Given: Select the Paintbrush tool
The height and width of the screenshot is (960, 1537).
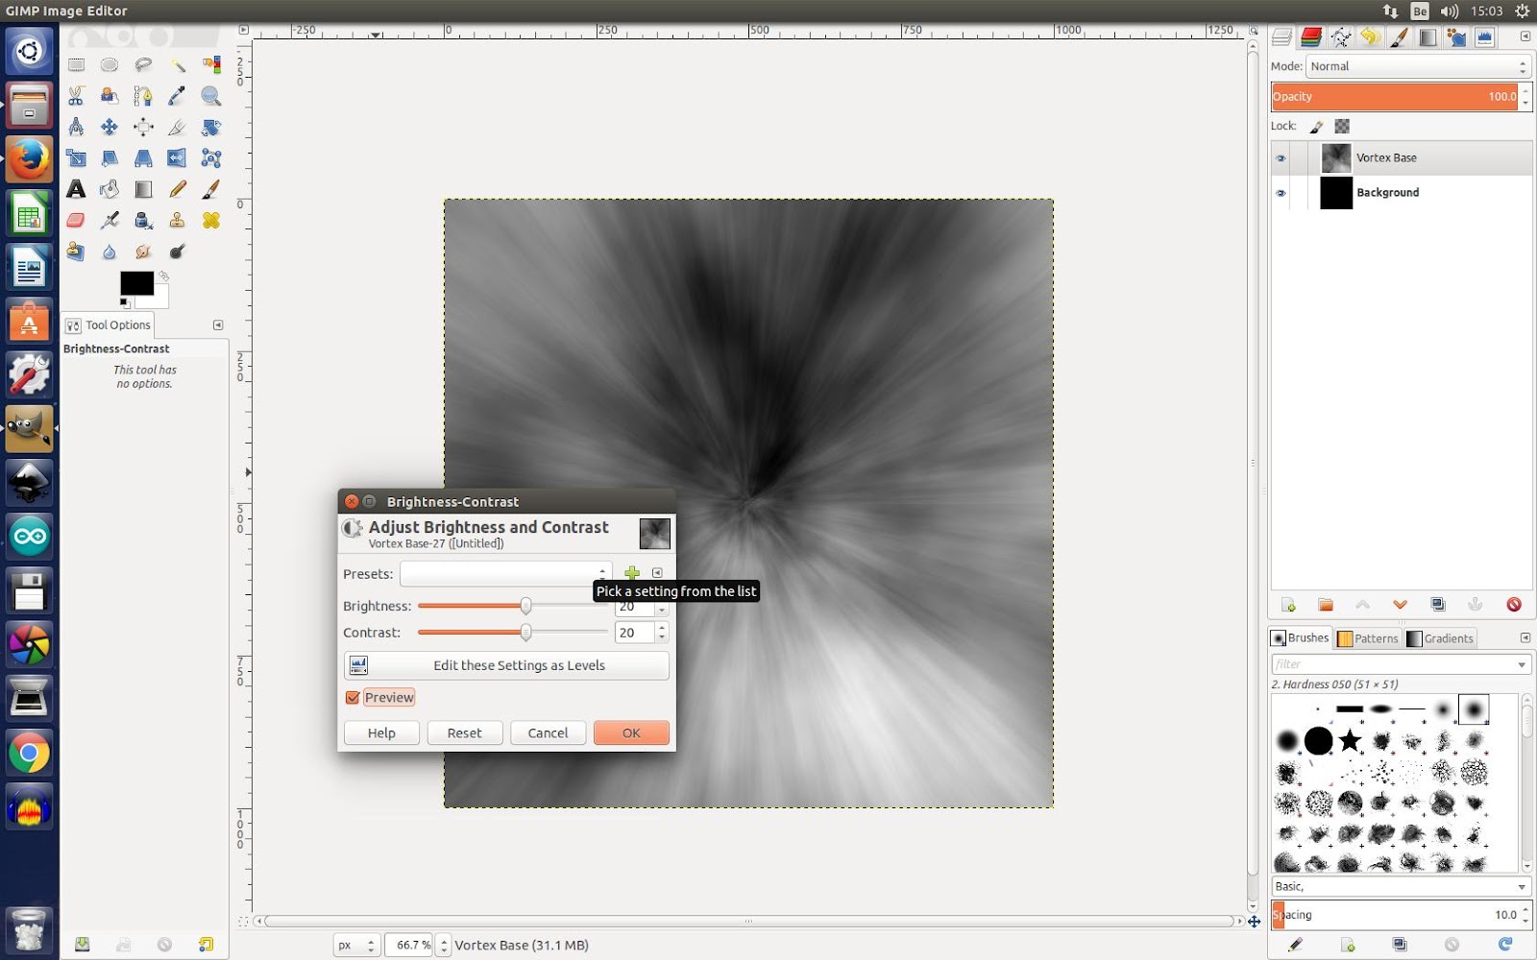Looking at the screenshot, I should pos(210,189).
